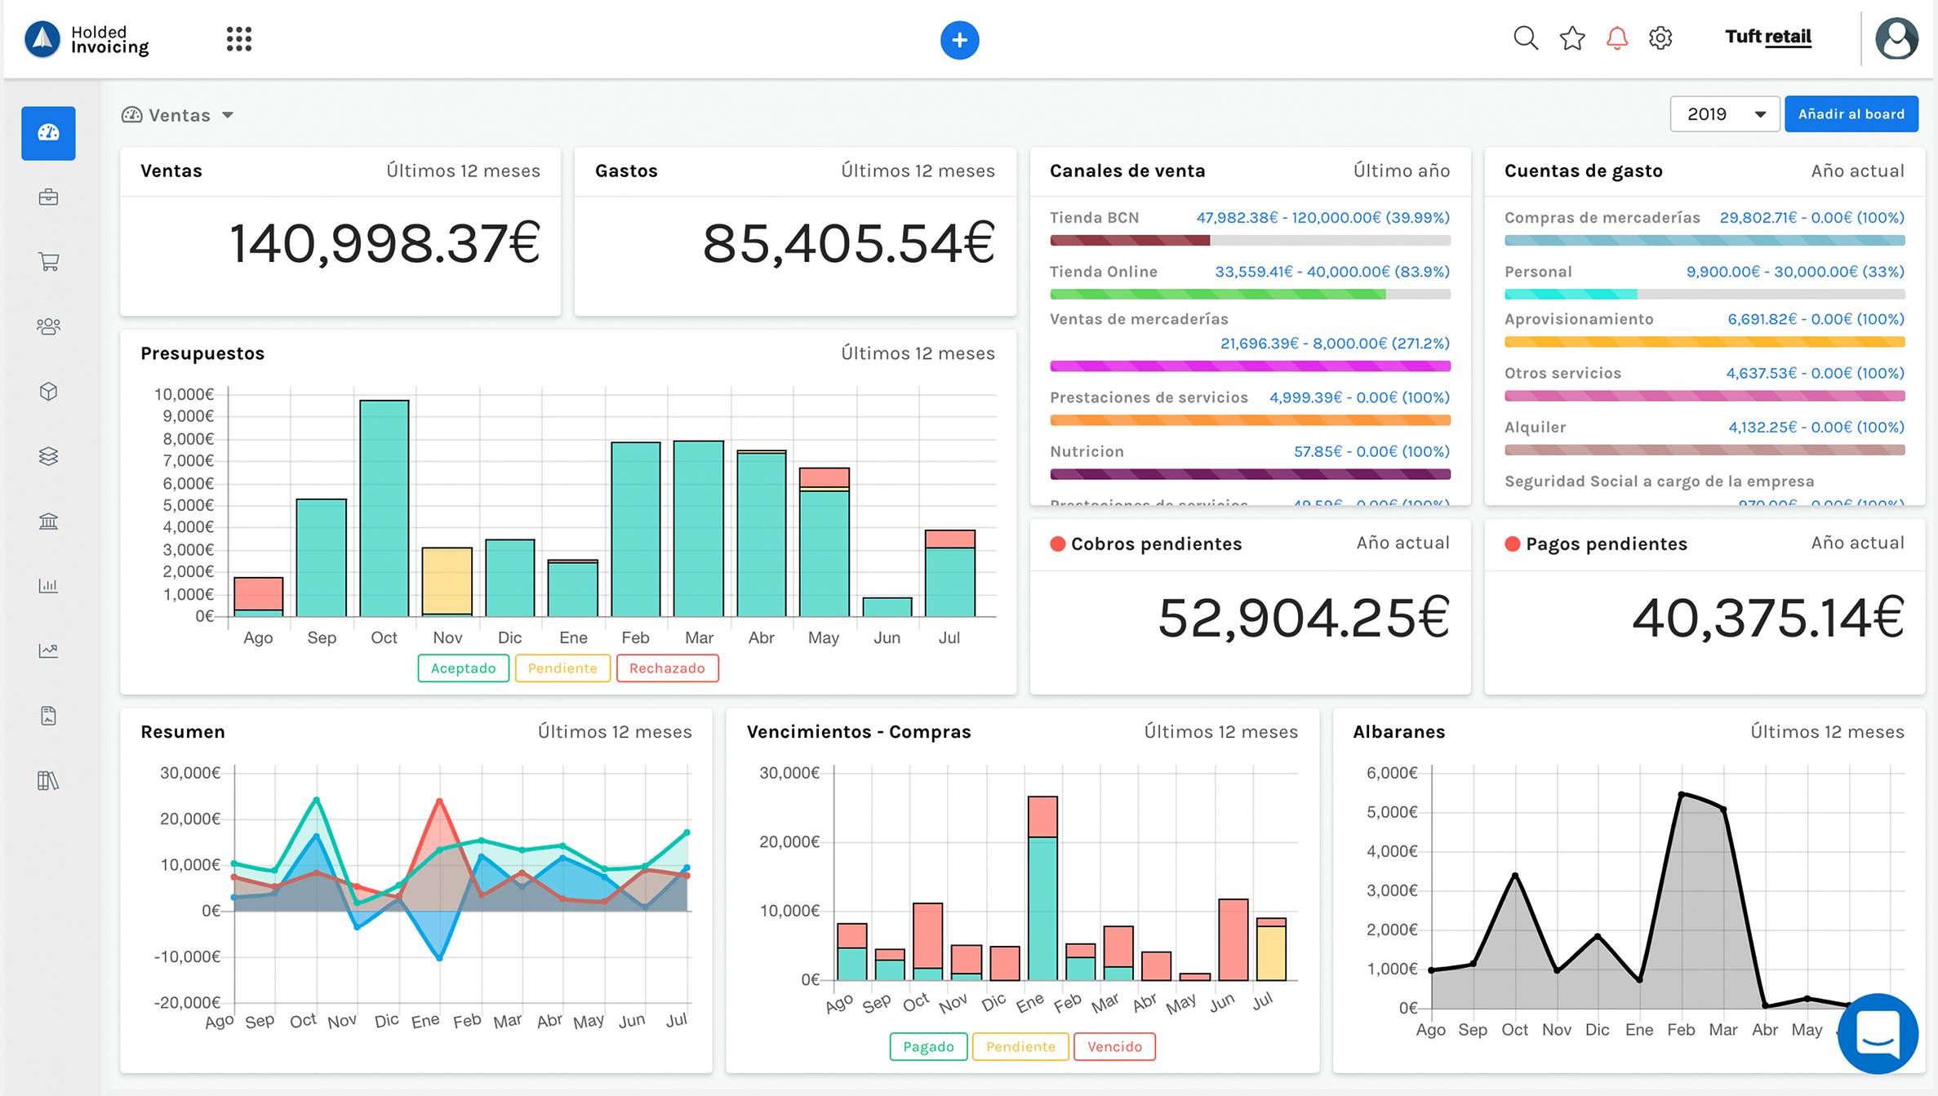Viewport: 1938px width, 1096px height.
Task: Open search with the magnifier icon
Action: pyautogui.click(x=1525, y=38)
